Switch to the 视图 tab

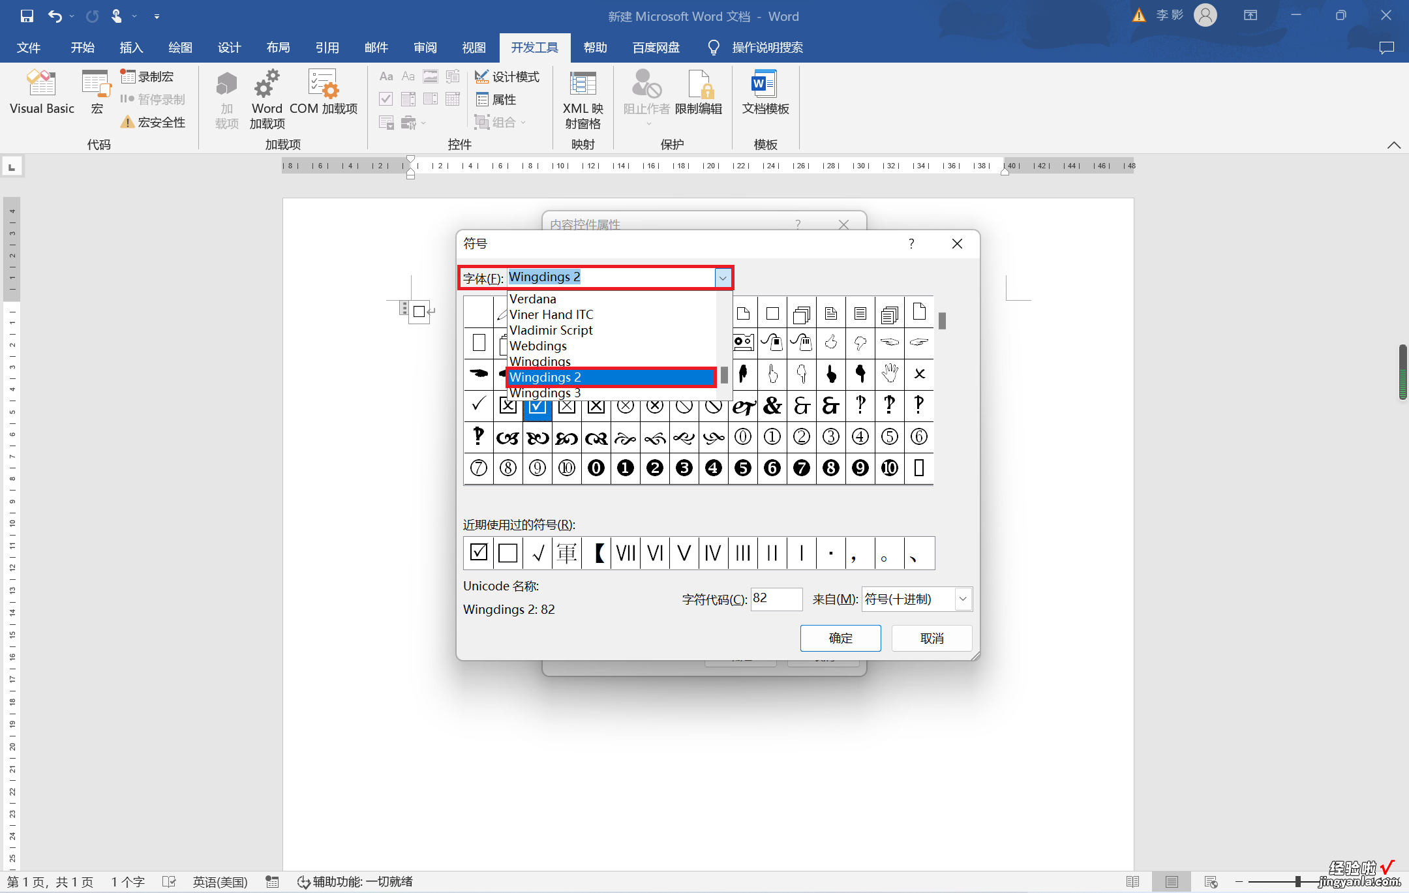click(474, 48)
